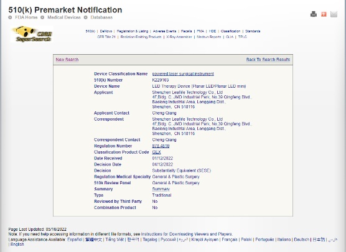Click the print page icon
The height and width of the screenshot is (252, 346).
[314, 14]
